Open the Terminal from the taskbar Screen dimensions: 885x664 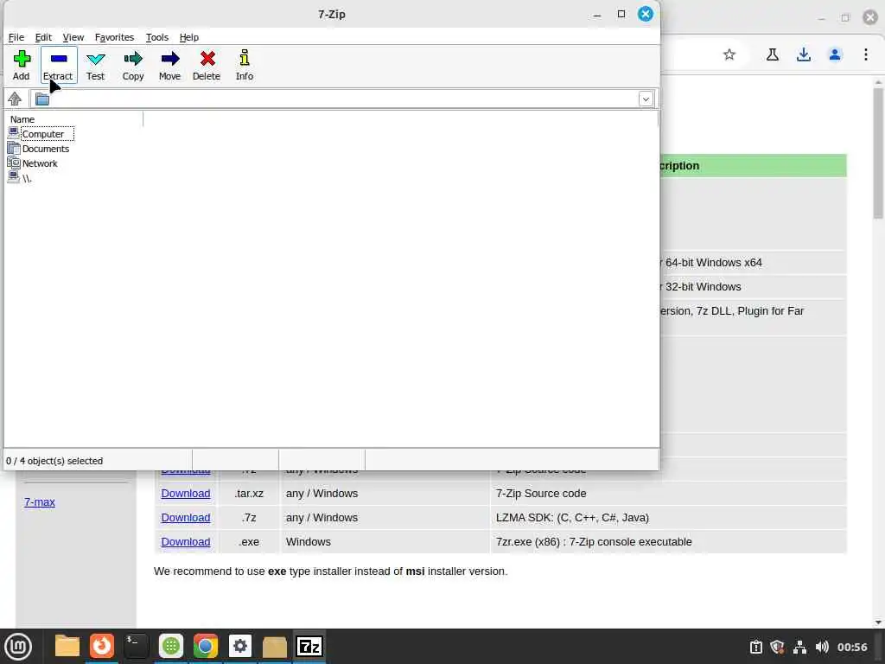(136, 647)
